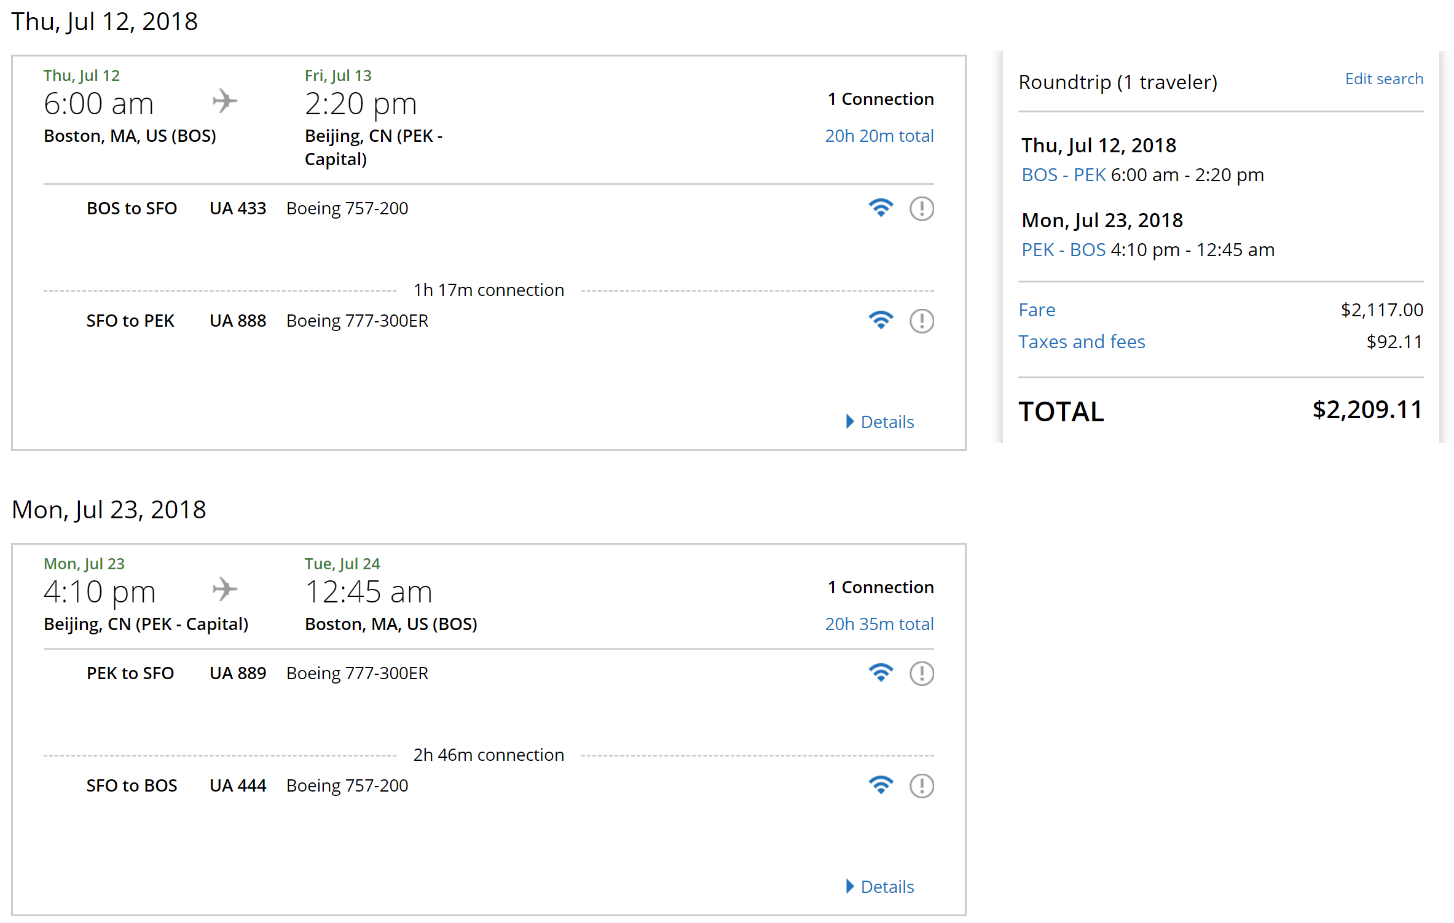Click the Wi-Fi icon for flight UA 433
The width and height of the screenshot is (1454, 923).
[880, 208]
